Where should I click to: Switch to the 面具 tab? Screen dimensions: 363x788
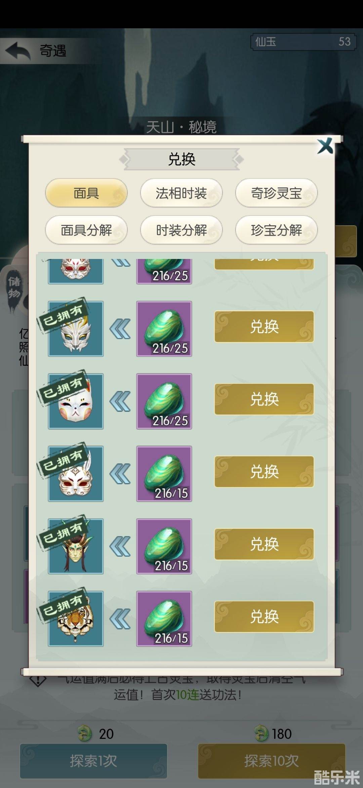86,193
